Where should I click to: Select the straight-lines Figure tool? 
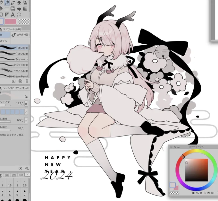(x=7, y=9)
